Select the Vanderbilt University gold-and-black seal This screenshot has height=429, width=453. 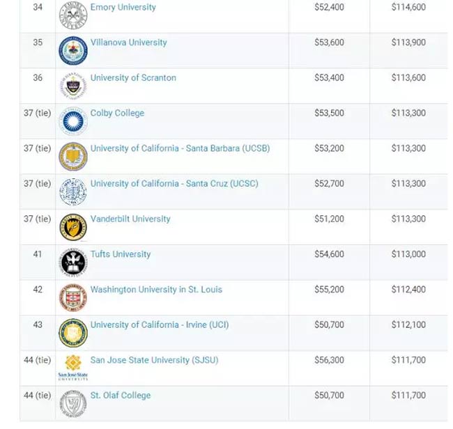point(73,227)
